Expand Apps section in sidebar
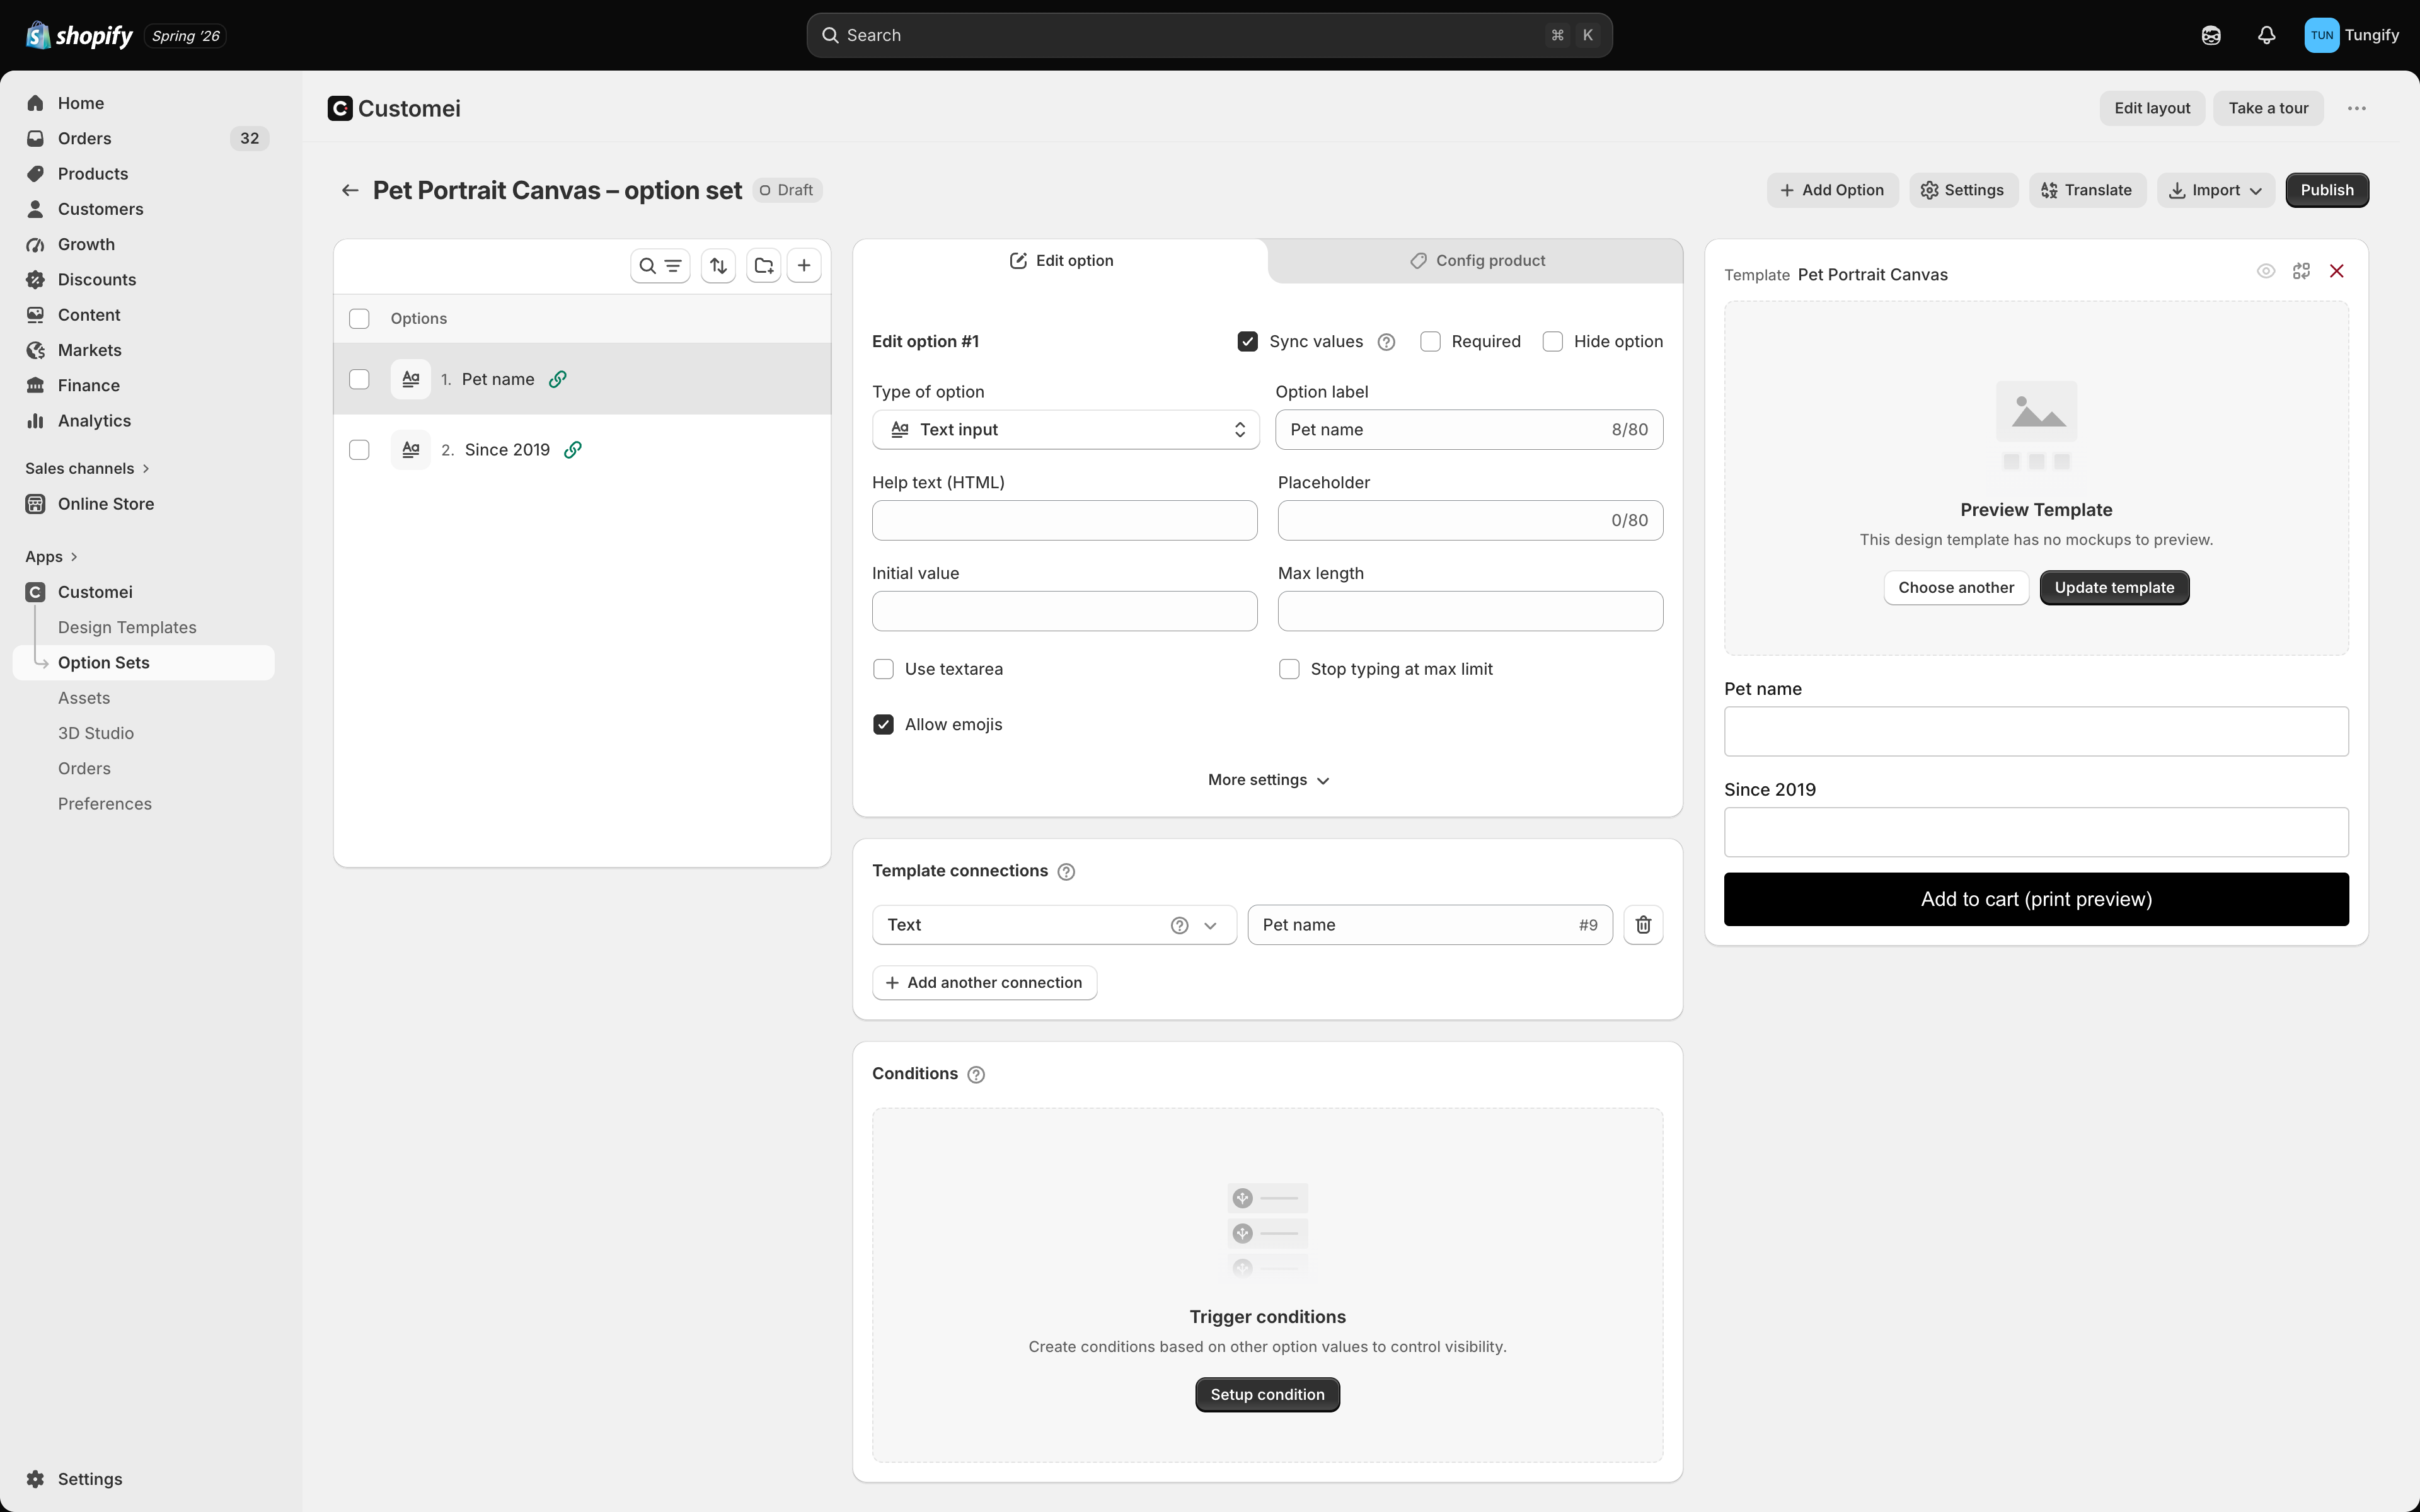This screenshot has height=1512, width=2420. click(x=51, y=557)
